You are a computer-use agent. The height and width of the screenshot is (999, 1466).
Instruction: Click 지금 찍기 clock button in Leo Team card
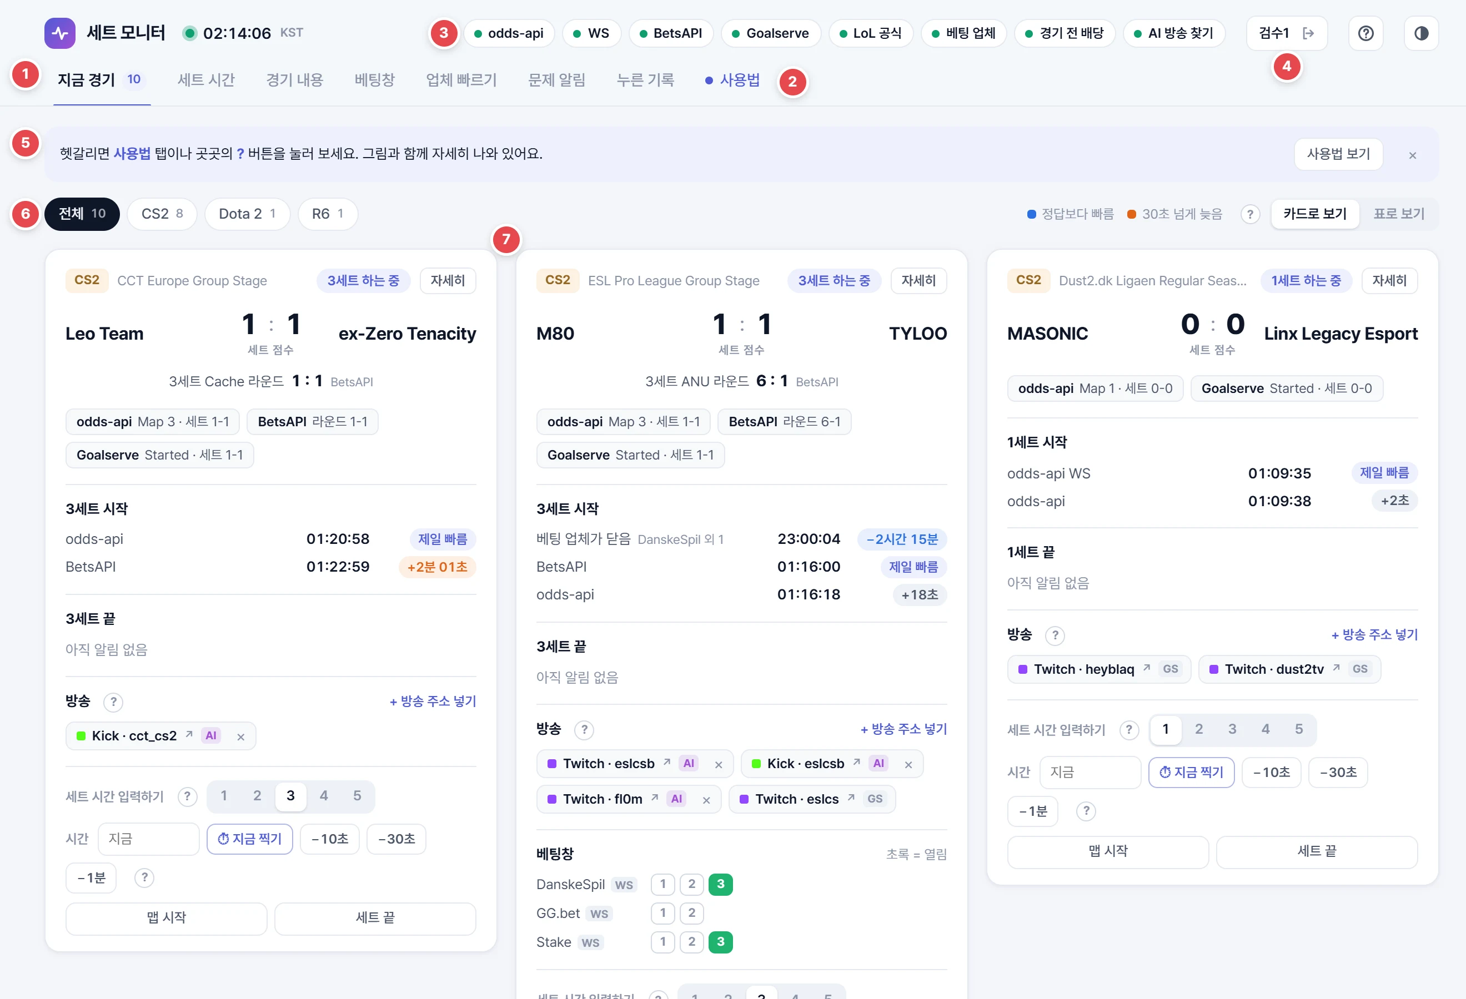[x=250, y=839]
